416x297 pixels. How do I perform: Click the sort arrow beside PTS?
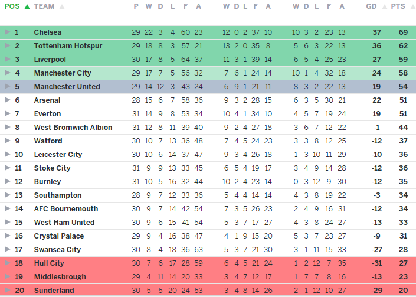(x=410, y=7)
